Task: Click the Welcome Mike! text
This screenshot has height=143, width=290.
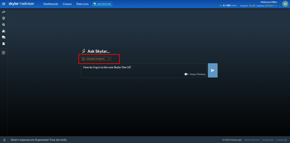Action: 269,2
